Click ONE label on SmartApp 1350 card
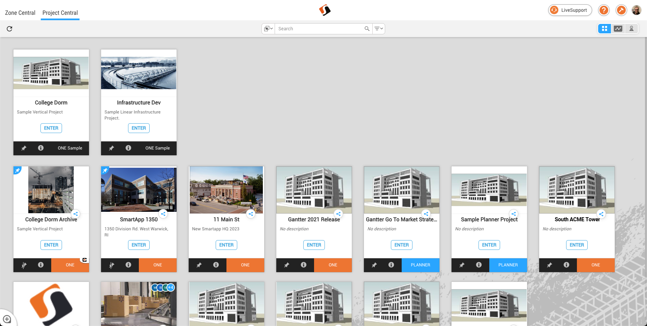The width and height of the screenshot is (647, 326). point(158,265)
